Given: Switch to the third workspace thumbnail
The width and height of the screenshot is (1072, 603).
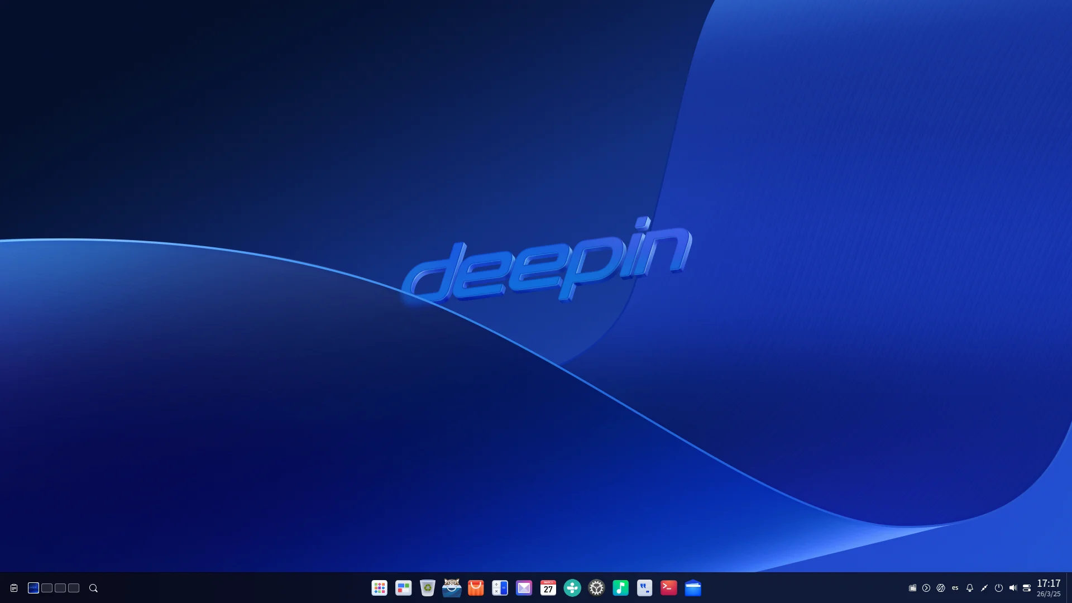Looking at the screenshot, I should pyautogui.click(x=60, y=588).
